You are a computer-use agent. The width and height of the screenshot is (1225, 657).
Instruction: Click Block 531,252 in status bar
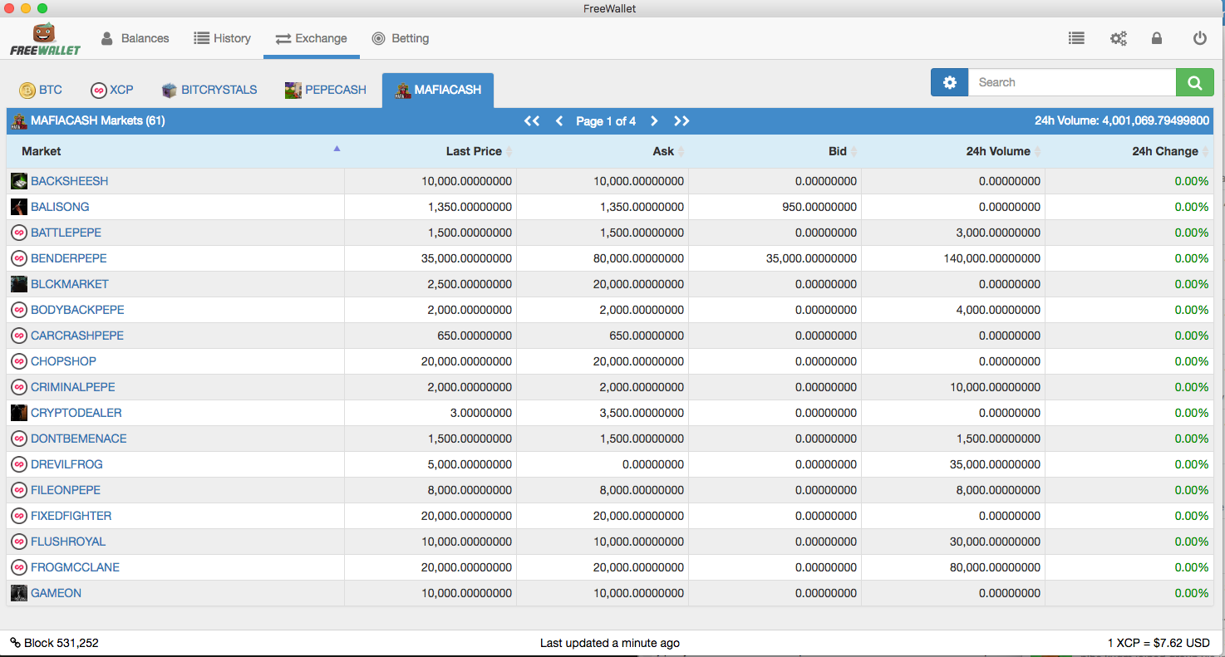tap(61, 643)
